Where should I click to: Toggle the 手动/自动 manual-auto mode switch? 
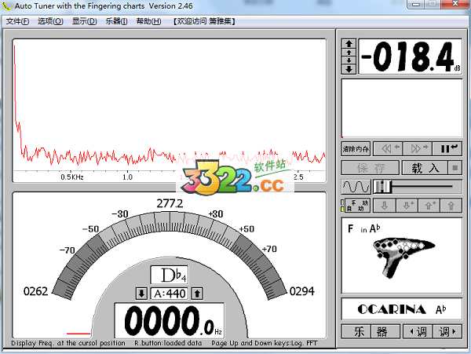[355, 206]
